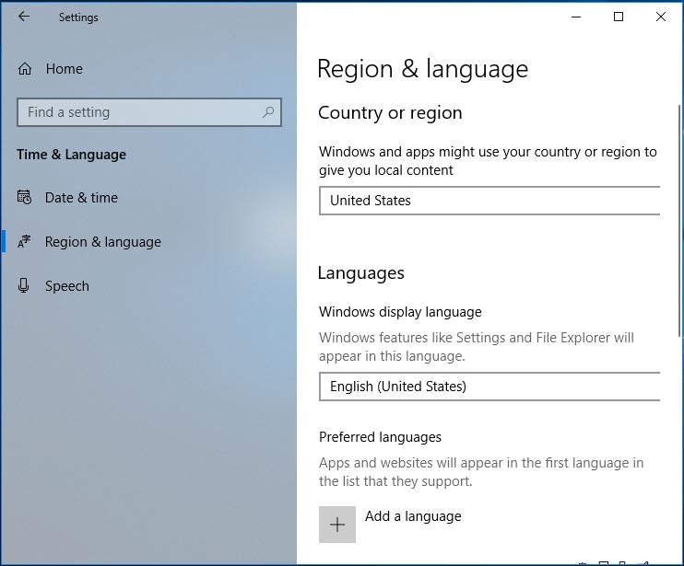Open the Home settings page
Screen dimensions: 684x566
pos(64,69)
